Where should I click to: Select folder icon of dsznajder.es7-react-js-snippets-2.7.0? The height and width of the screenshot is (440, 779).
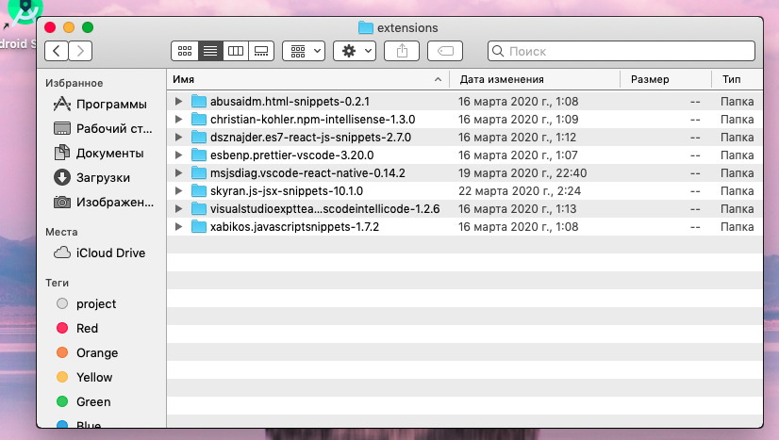point(199,137)
